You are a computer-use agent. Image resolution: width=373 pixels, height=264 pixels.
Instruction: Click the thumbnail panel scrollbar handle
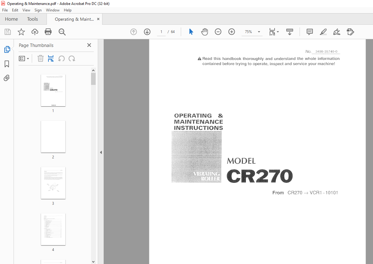click(x=93, y=79)
